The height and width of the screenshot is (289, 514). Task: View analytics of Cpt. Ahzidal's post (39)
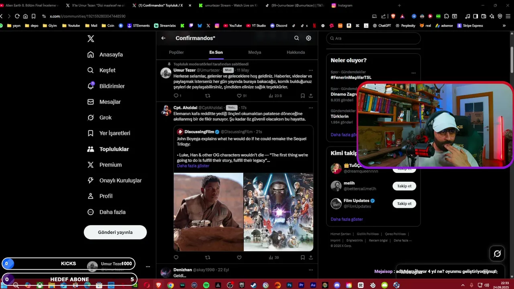tap(274, 258)
